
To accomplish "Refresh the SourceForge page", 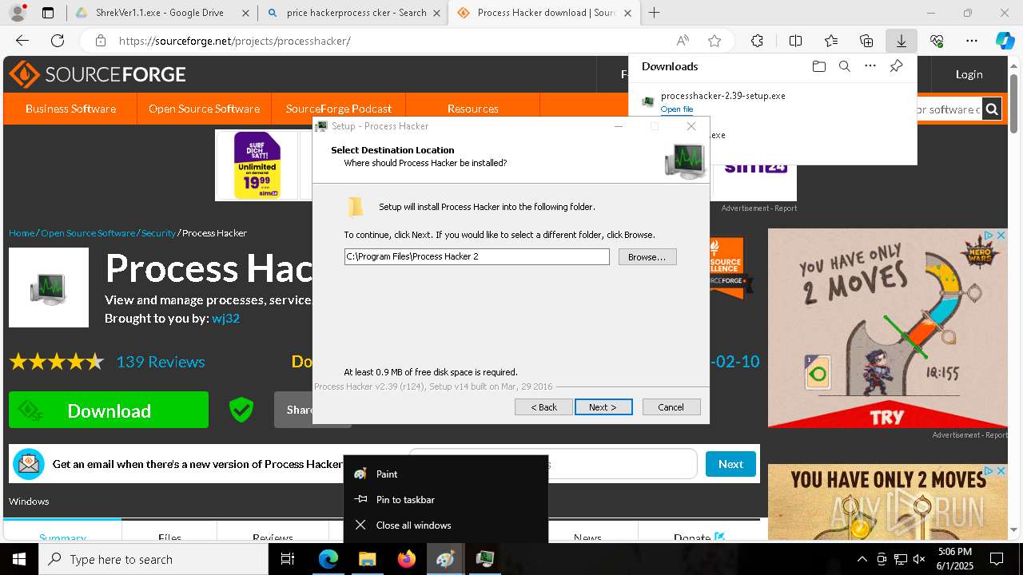I will 58,41.
